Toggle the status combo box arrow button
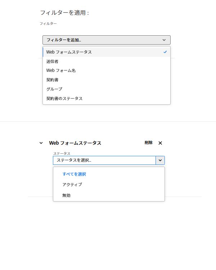This screenshot has width=216, height=270. [x=160, y=160]
